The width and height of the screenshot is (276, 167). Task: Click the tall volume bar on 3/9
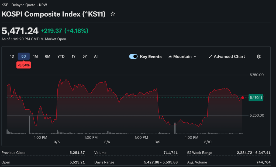click(x=175, y=128)
